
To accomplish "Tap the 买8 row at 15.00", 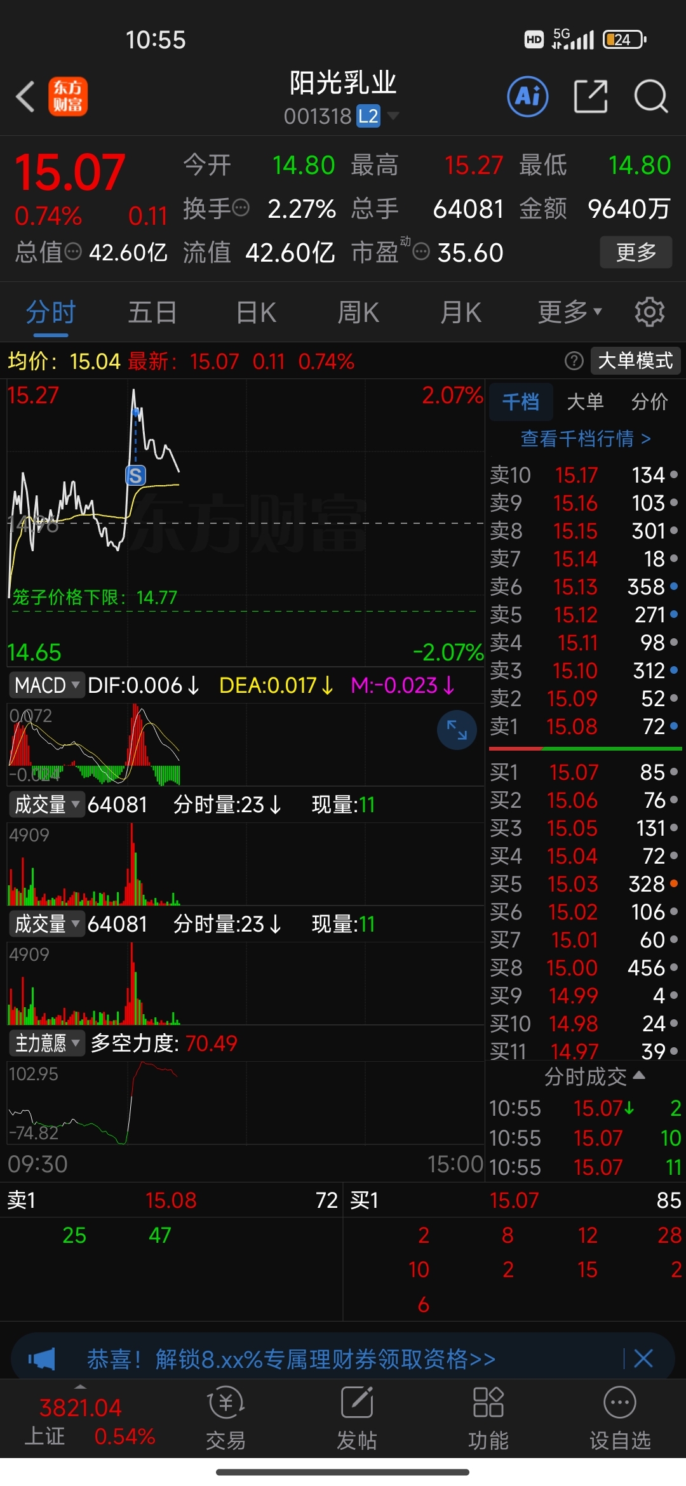I will click(584, 968).
